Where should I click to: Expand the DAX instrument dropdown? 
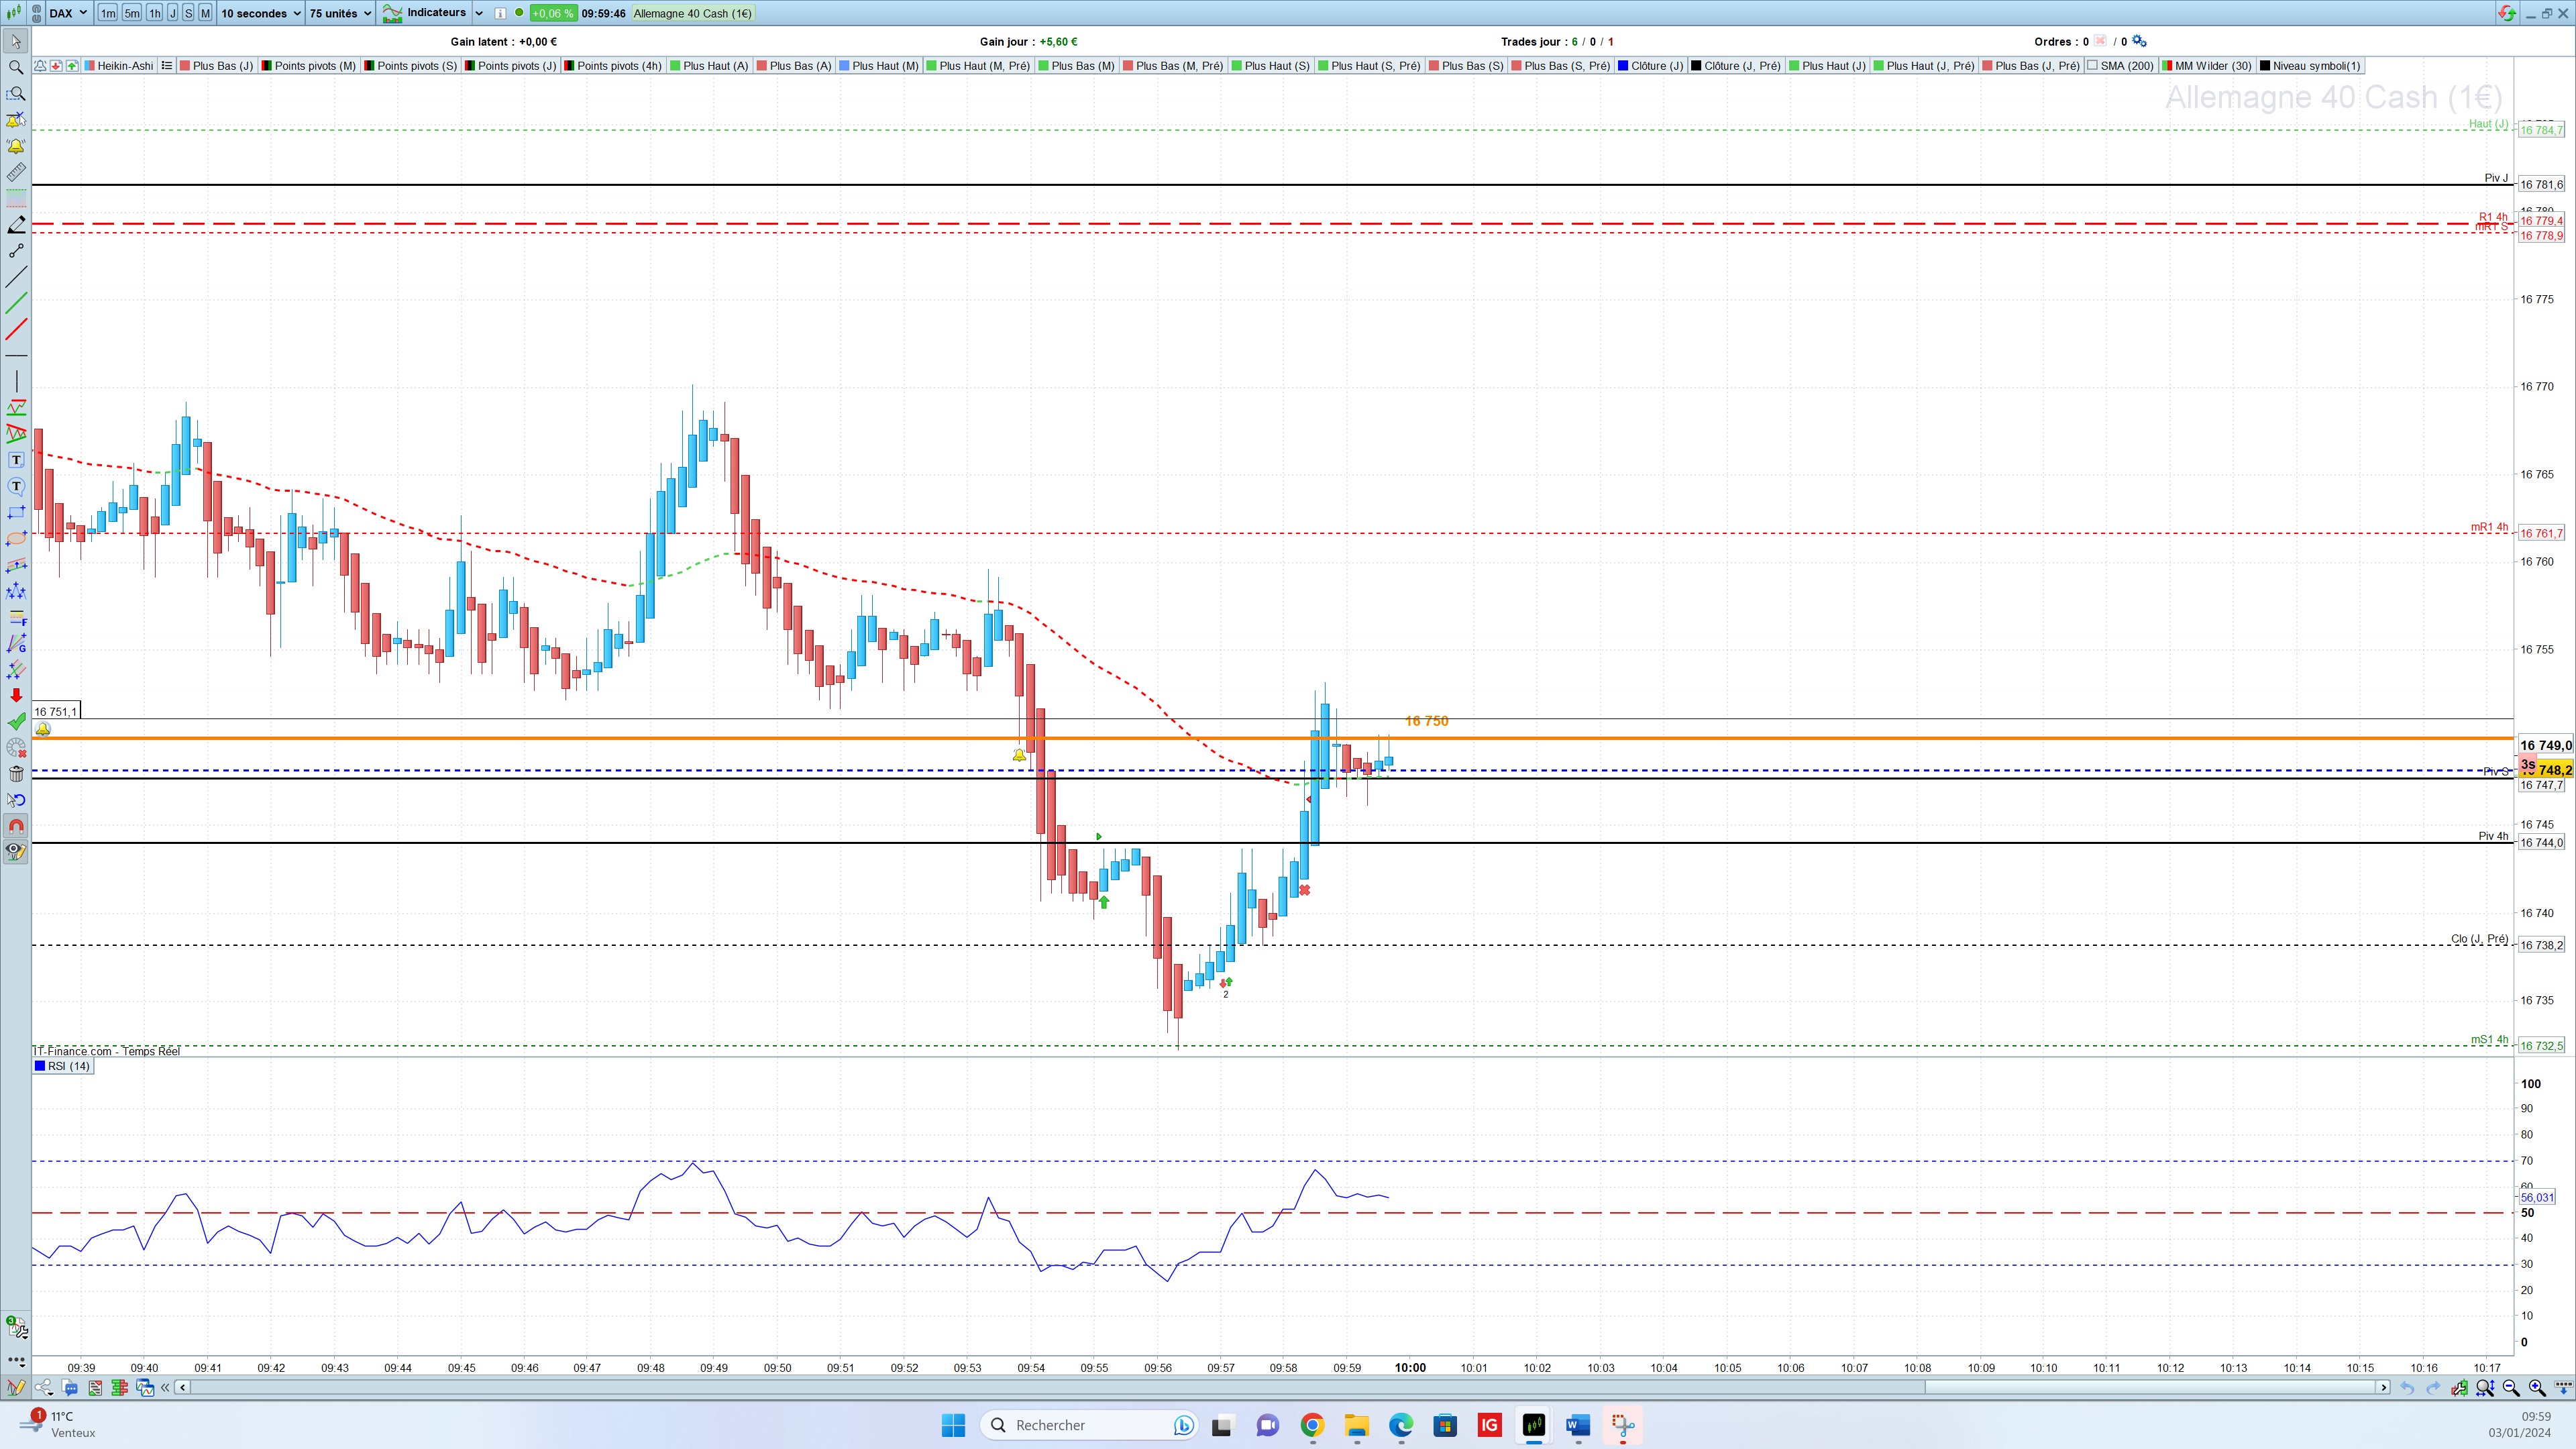(82, 13)
